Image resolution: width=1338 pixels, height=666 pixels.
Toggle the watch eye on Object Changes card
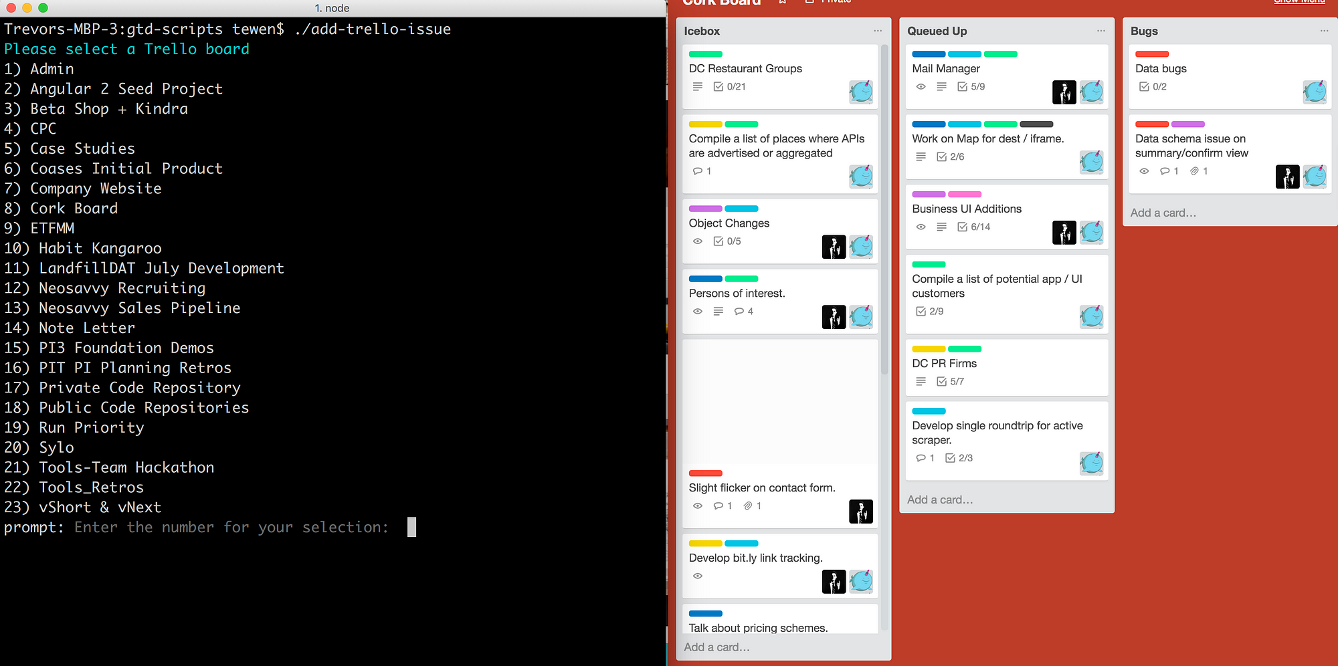[x=697, y=241]
